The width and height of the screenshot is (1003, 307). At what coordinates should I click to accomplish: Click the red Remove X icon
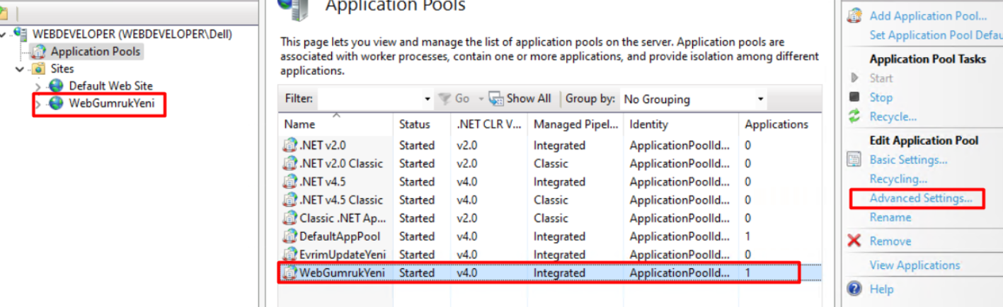coord(855,241)
